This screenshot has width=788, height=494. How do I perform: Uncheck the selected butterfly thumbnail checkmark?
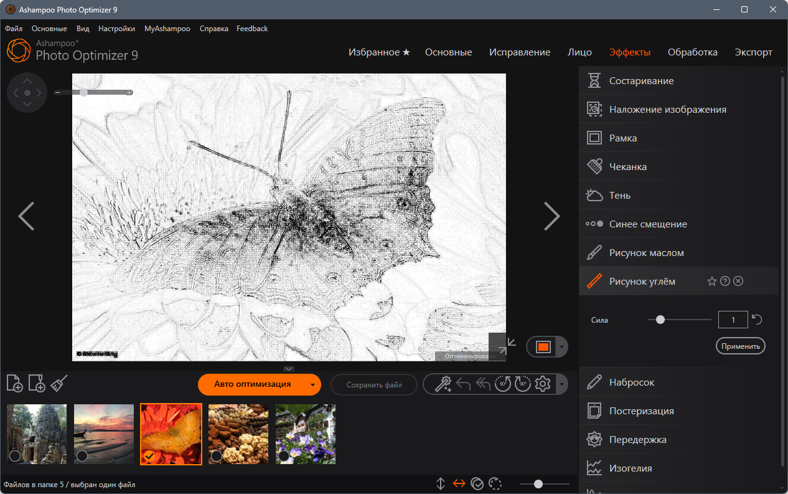coord(149,456)
